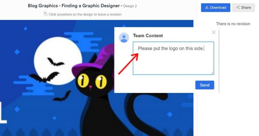Click the Design 2 title label
This screenshot has height=136, width=259.
click(130, 6)
